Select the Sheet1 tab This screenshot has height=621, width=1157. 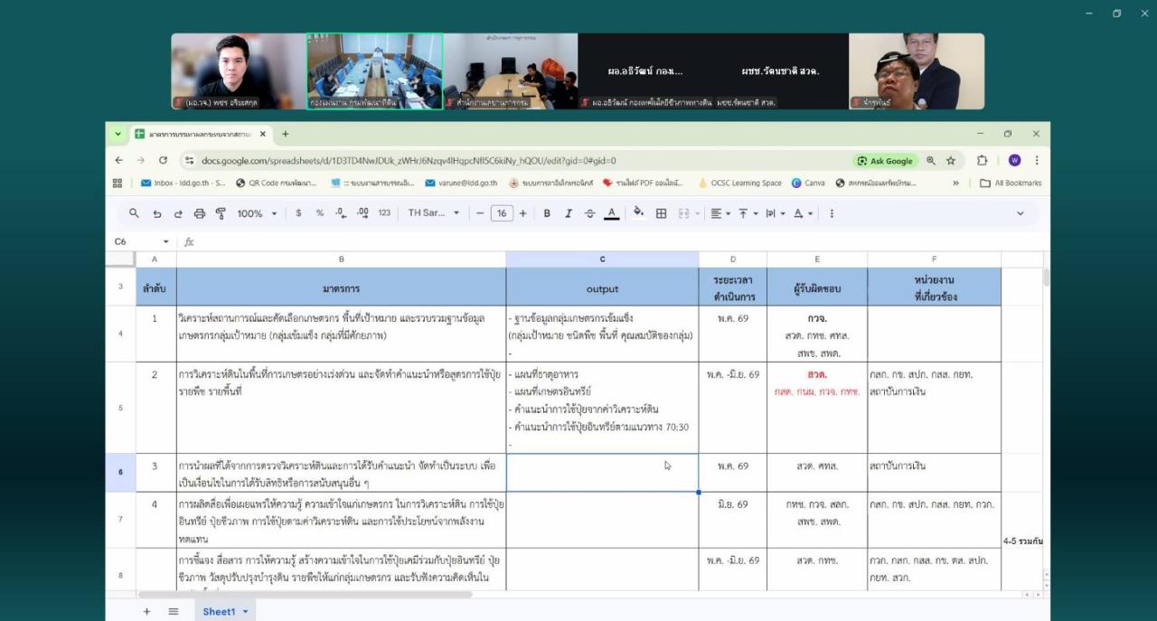219,612
